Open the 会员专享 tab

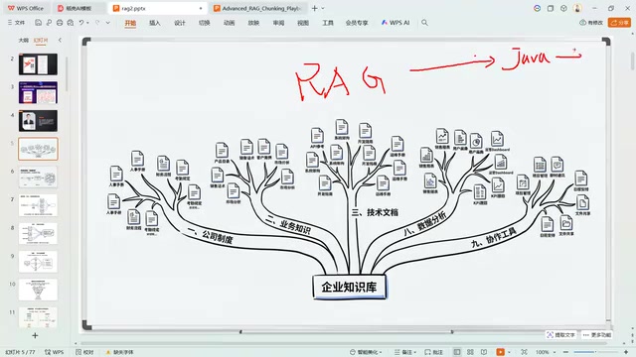(357, 23)
